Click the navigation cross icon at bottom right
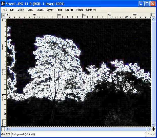This screenshot has width=157, height=138. (x=153, y=129)
